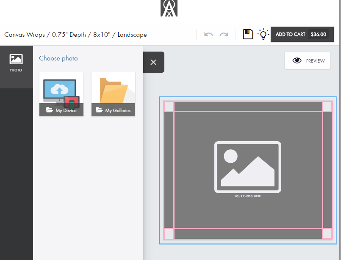
Task: Click the Add to Cart button
Action: (x=302, y=35)
